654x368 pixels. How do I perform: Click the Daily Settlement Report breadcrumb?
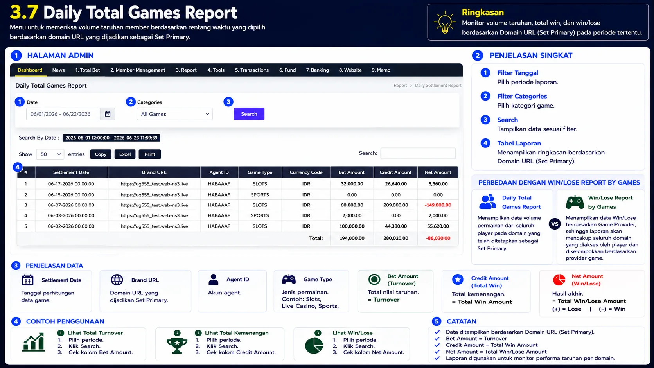438,85
